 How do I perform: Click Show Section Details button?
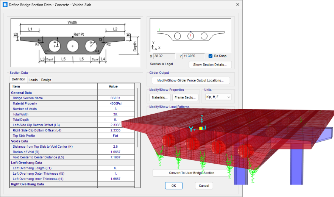pyautogui.click(x=210, y=64)
